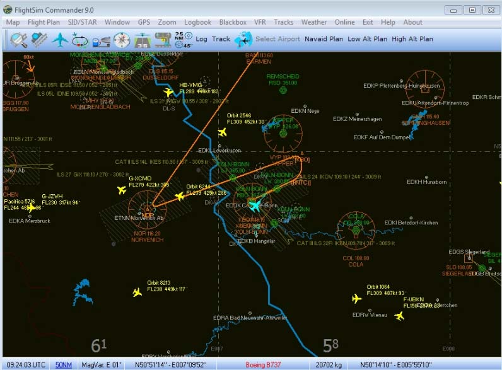Click the runway search toolbar icon

[x=40, y=40]
